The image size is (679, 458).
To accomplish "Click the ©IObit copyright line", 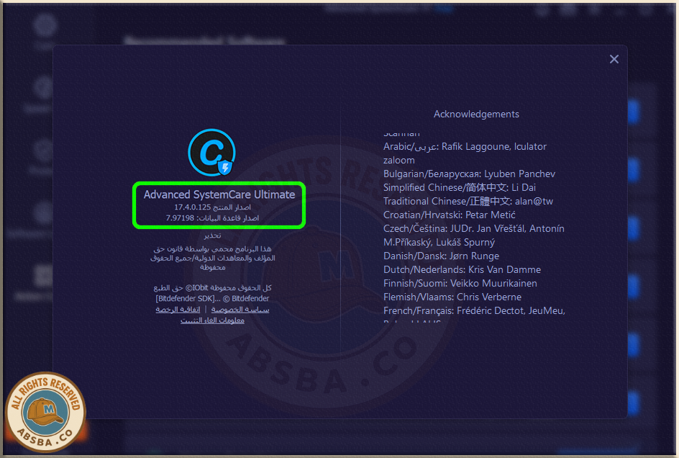I will click(212, 288).
